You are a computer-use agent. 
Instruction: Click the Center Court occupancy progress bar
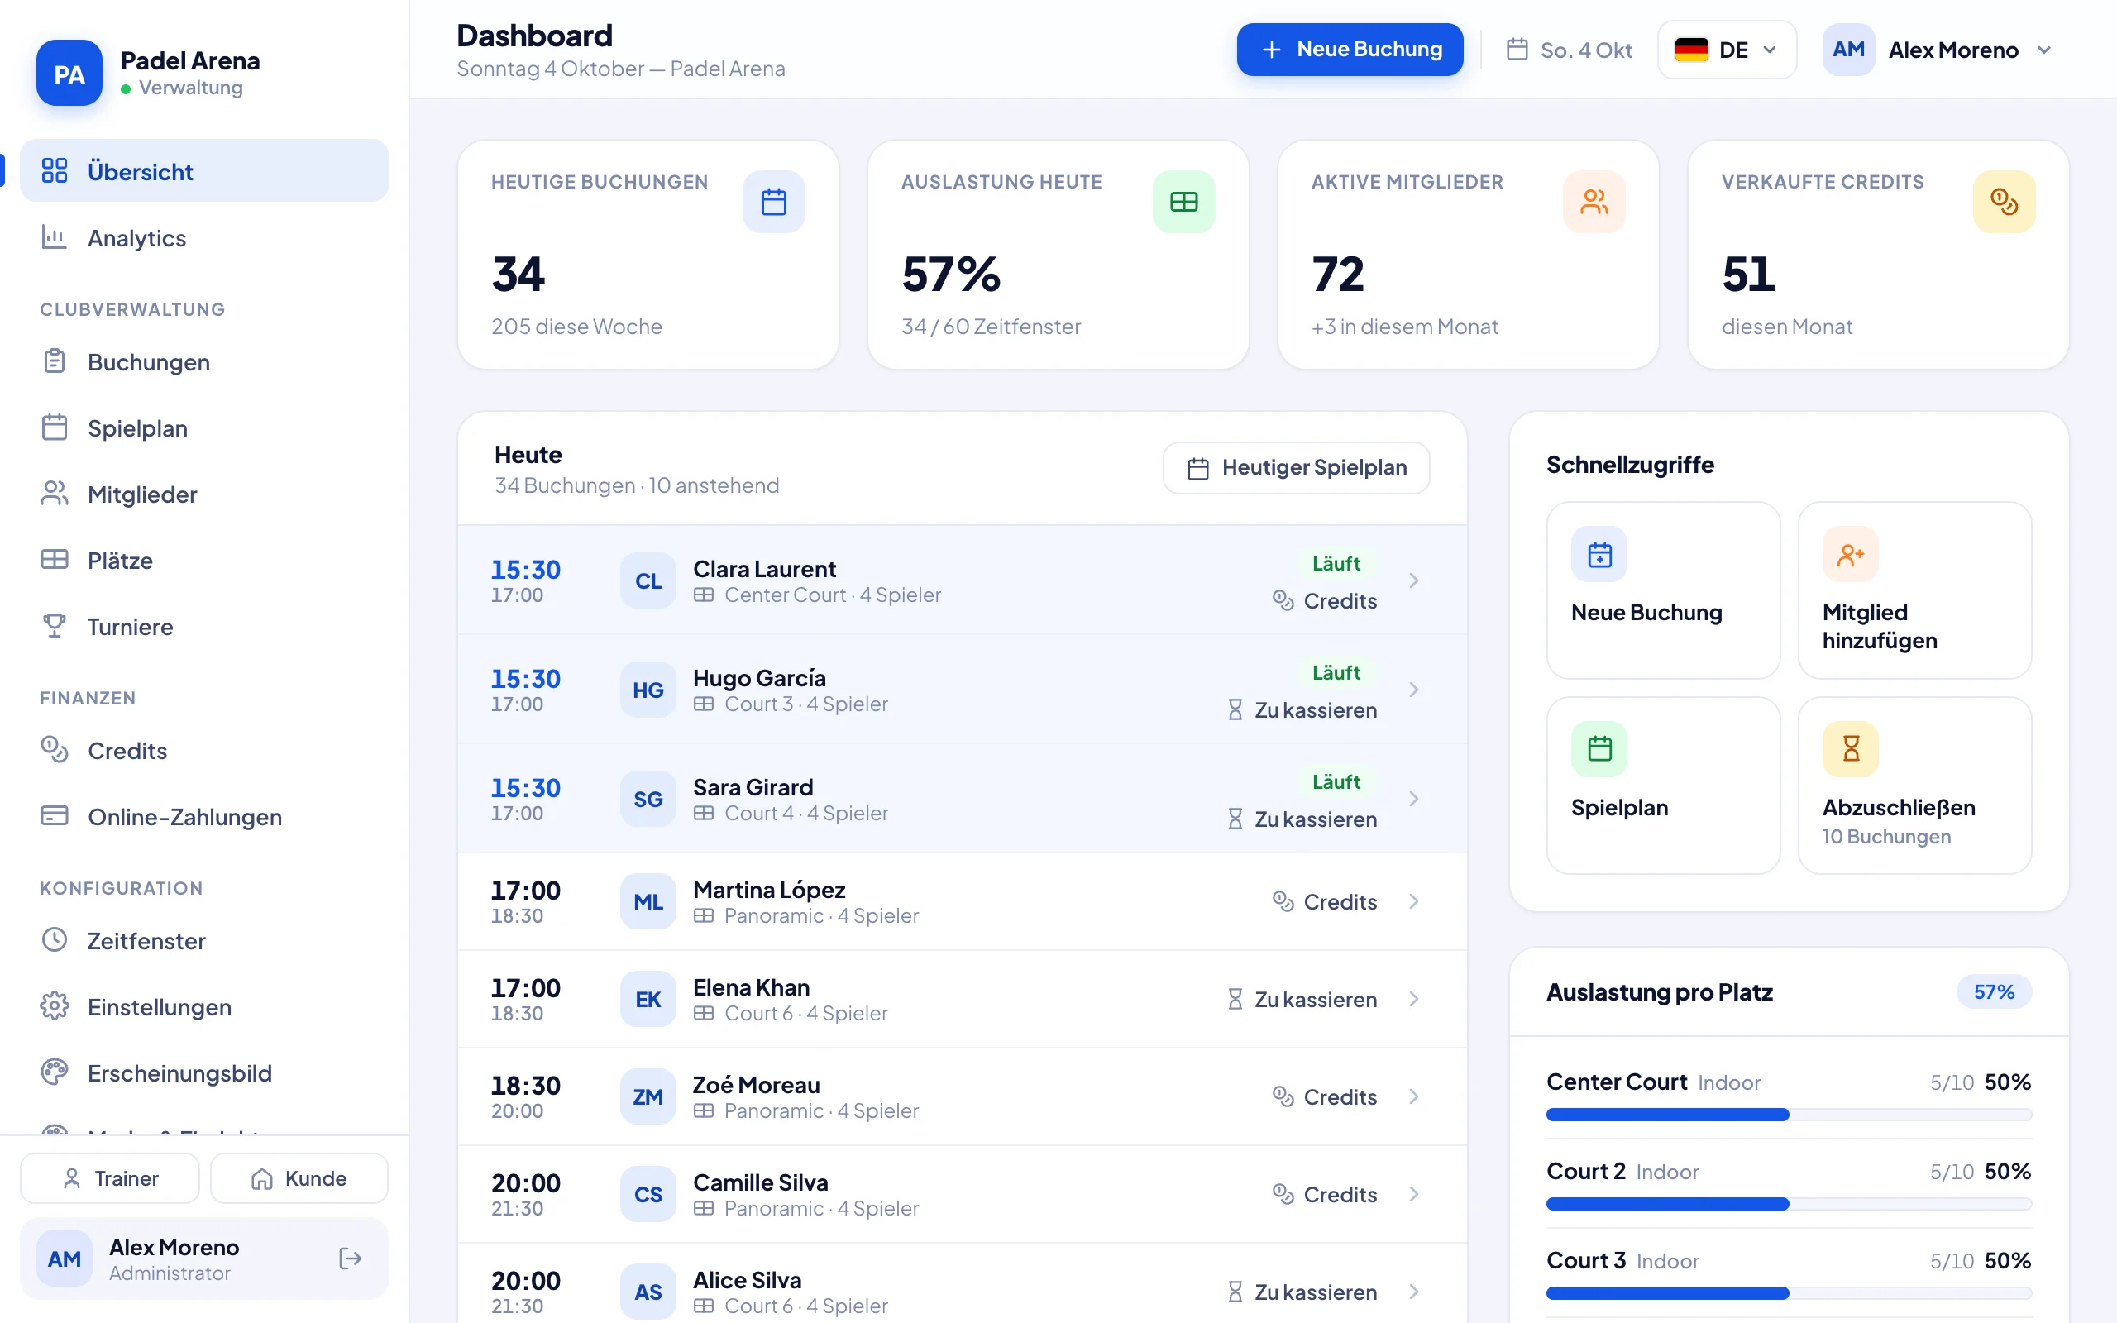pos(1789,1115)
